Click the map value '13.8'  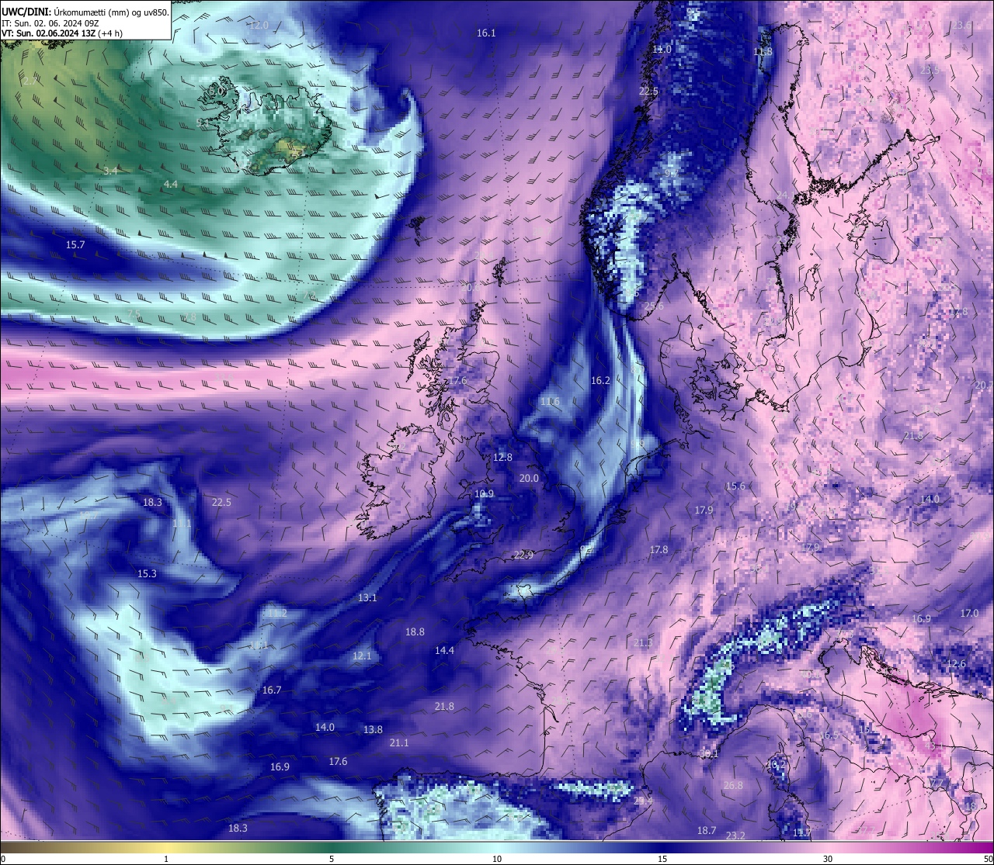coord(373,730)
